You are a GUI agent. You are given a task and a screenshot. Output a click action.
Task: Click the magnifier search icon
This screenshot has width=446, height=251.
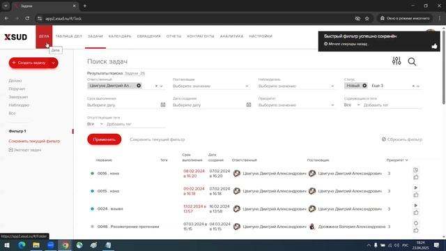tap(412, 61)
